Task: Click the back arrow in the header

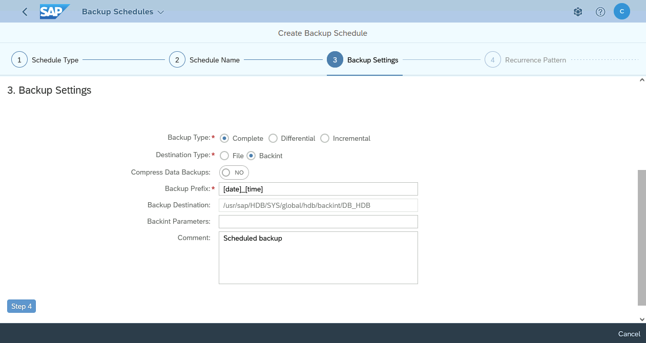Action: click(24, 11)
